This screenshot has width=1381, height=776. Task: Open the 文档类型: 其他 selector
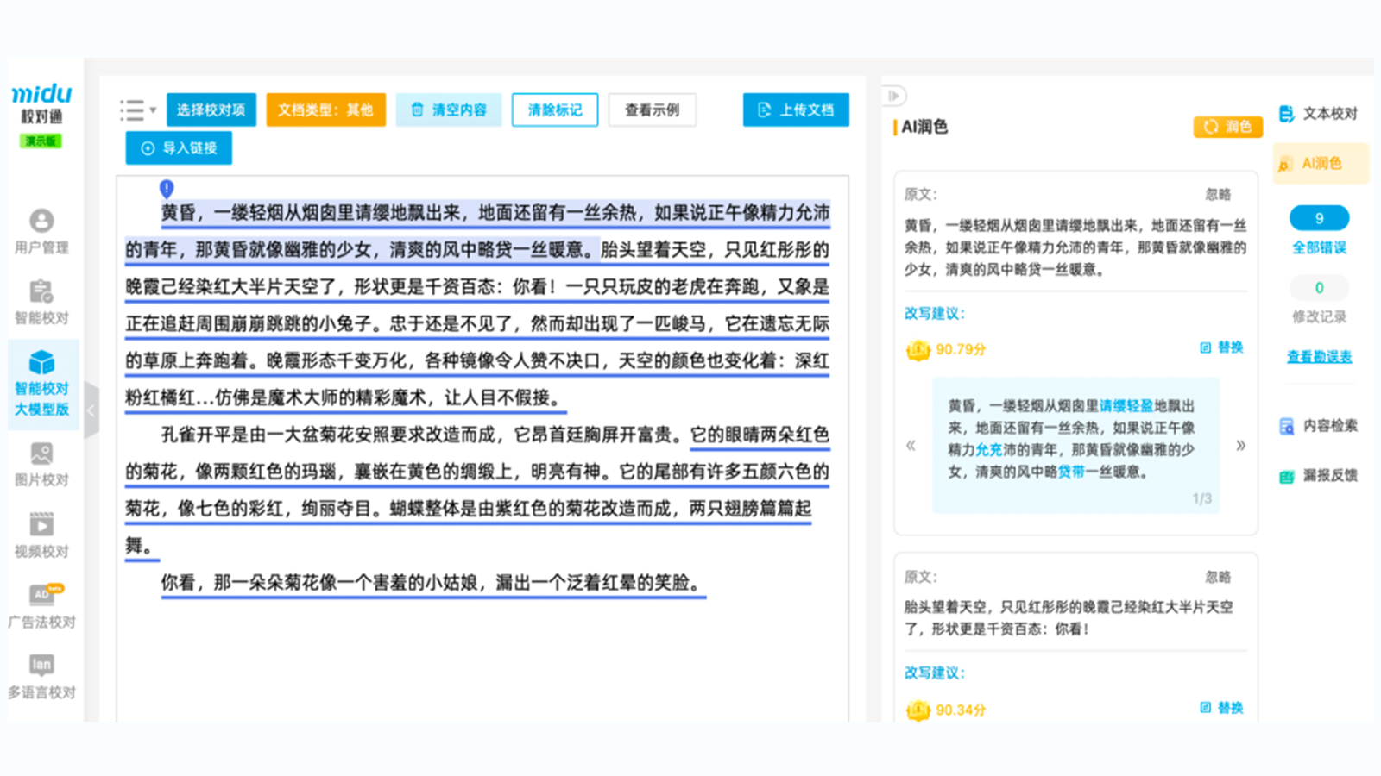point(325,110)
